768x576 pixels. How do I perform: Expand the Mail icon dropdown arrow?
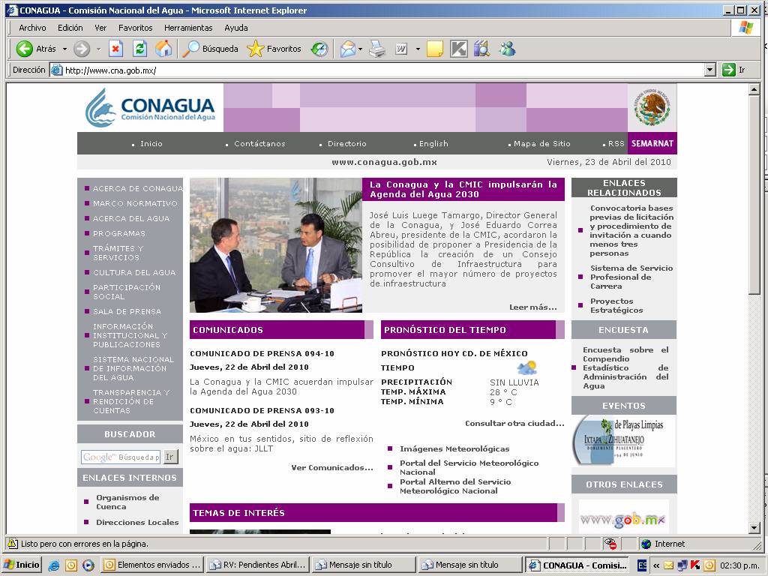click(x=360, y=49)
